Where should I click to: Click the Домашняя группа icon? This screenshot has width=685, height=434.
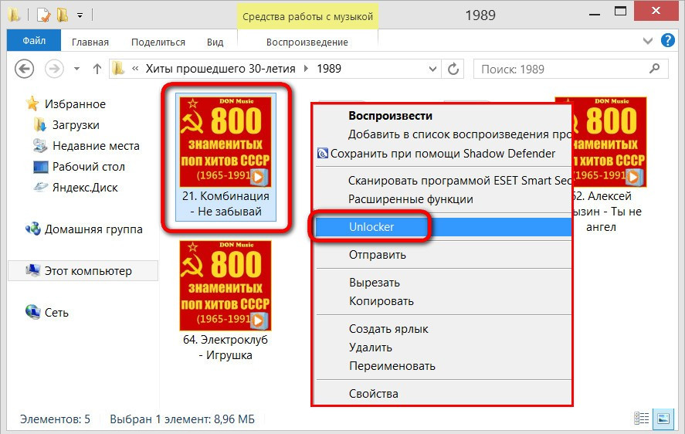tap(32, 229)
